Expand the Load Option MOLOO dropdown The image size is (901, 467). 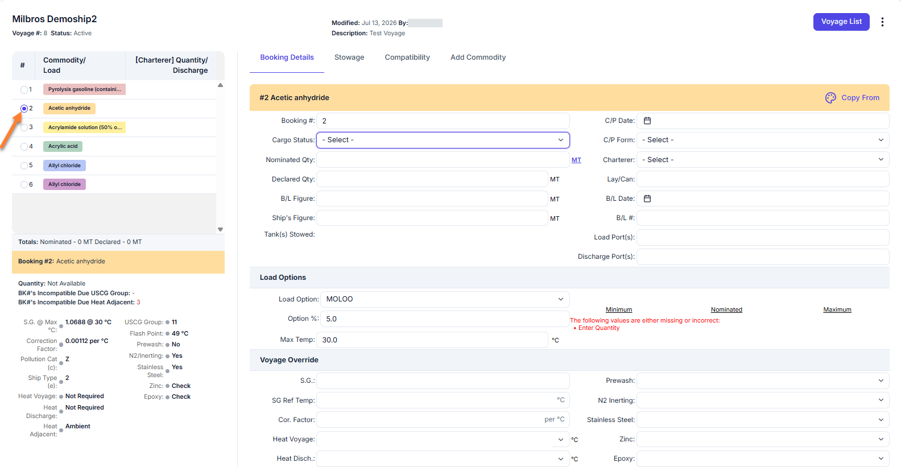click(x=445, y=299)
